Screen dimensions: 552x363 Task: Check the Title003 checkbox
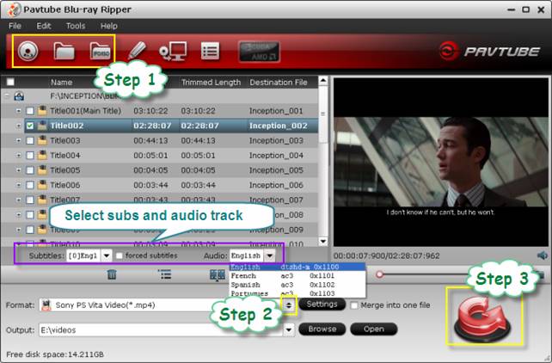pos(30,140)
